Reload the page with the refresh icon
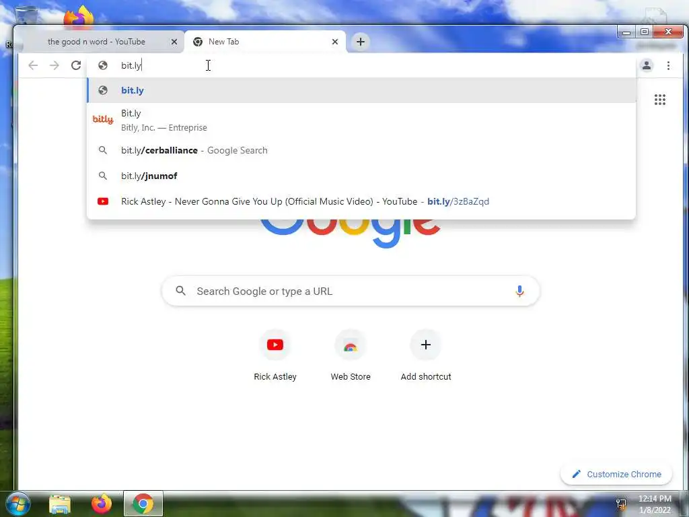The height and width of the screenshot is (517, 689). tap(76, 65)
